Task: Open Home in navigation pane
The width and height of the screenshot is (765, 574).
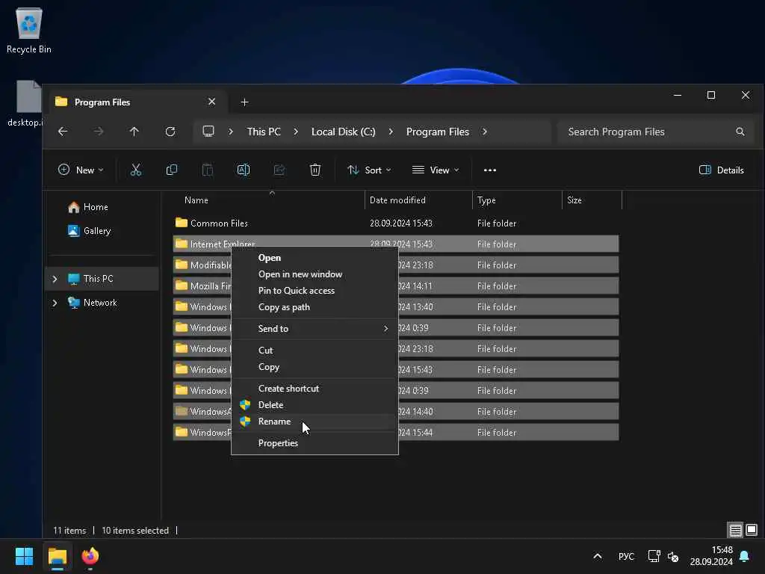Action: click(96, 207)
